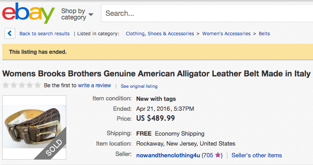Click the Shop by category arrow

click(x=91, y=14)
